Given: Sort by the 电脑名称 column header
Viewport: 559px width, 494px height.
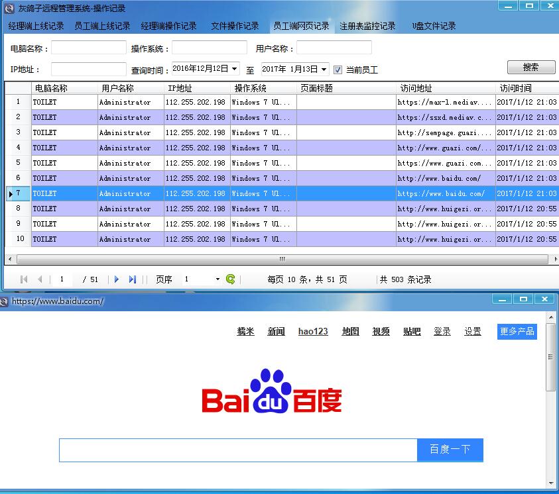Looking at the screenshot, I should 64,88.
